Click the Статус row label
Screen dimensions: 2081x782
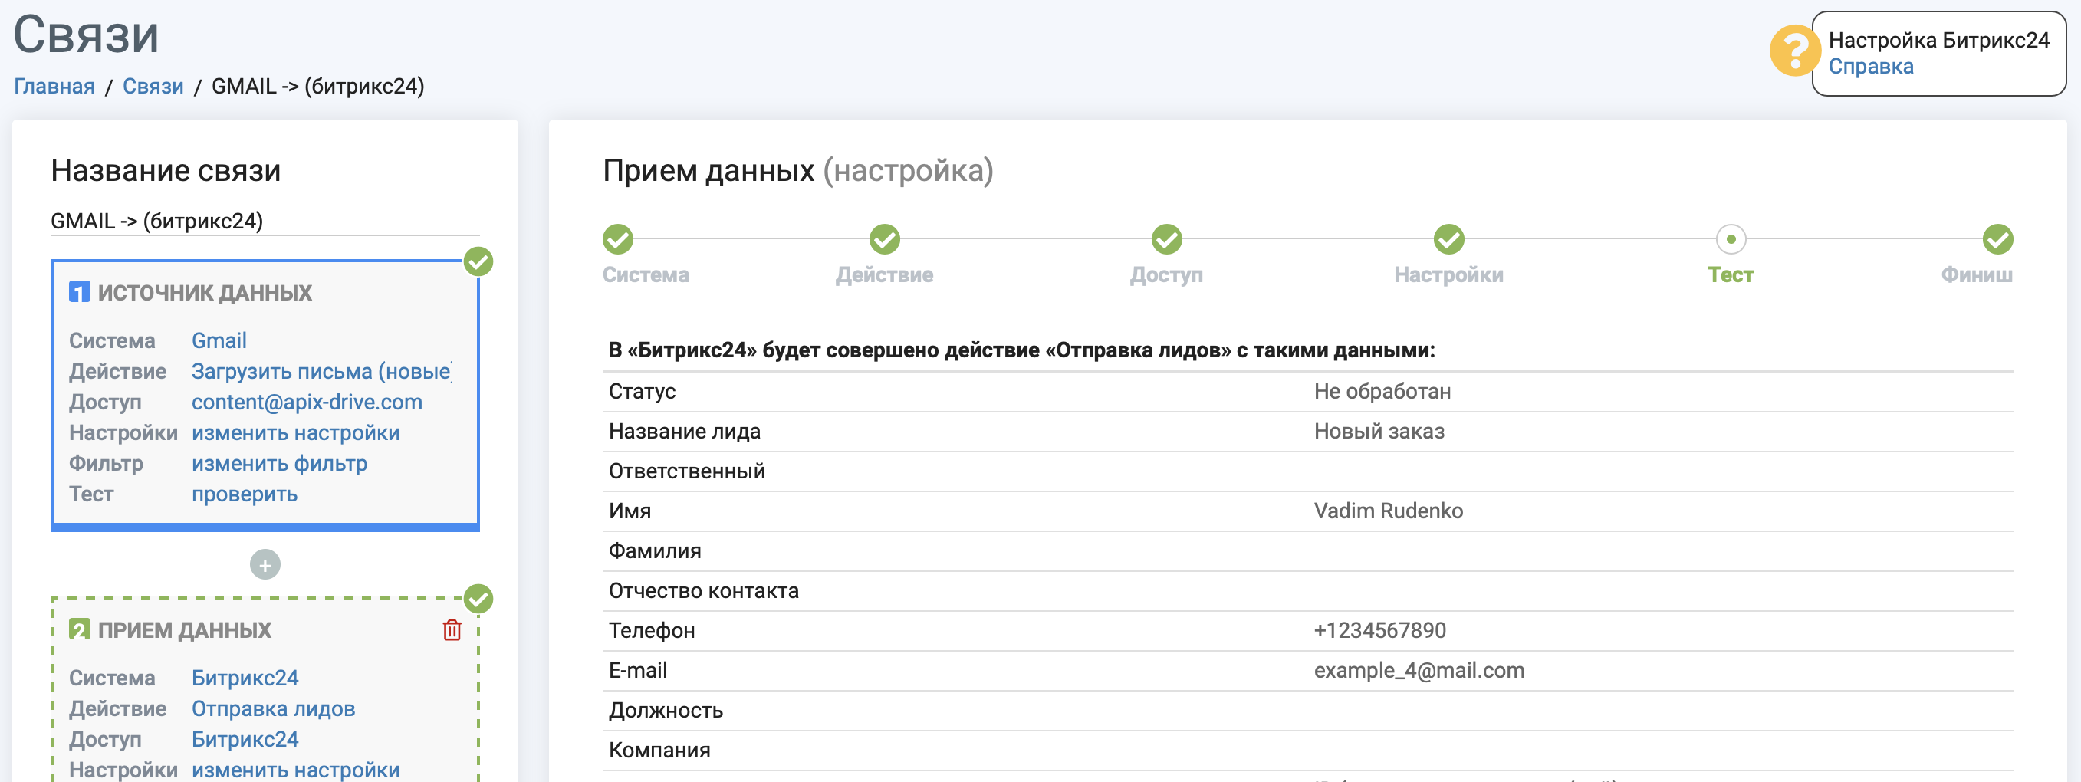[643, 392]
